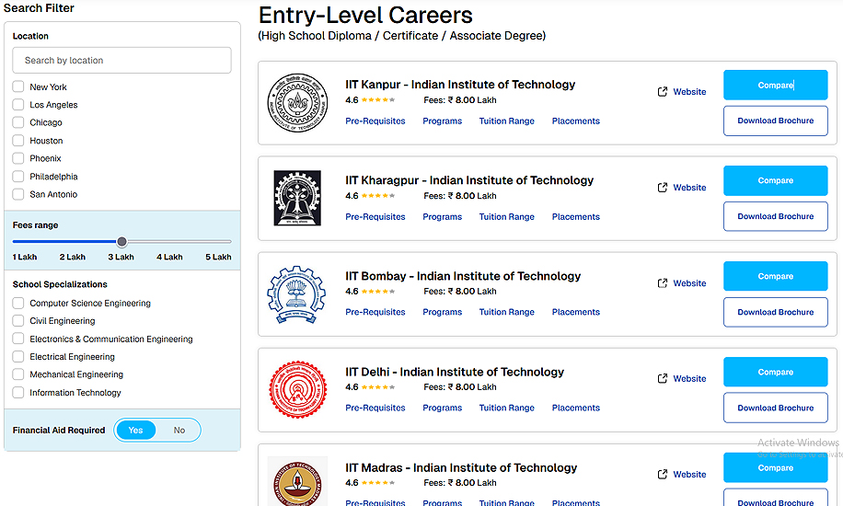Click the Fees range slider handle
This screenshot has height=506, width=843.
click(122, 241)
